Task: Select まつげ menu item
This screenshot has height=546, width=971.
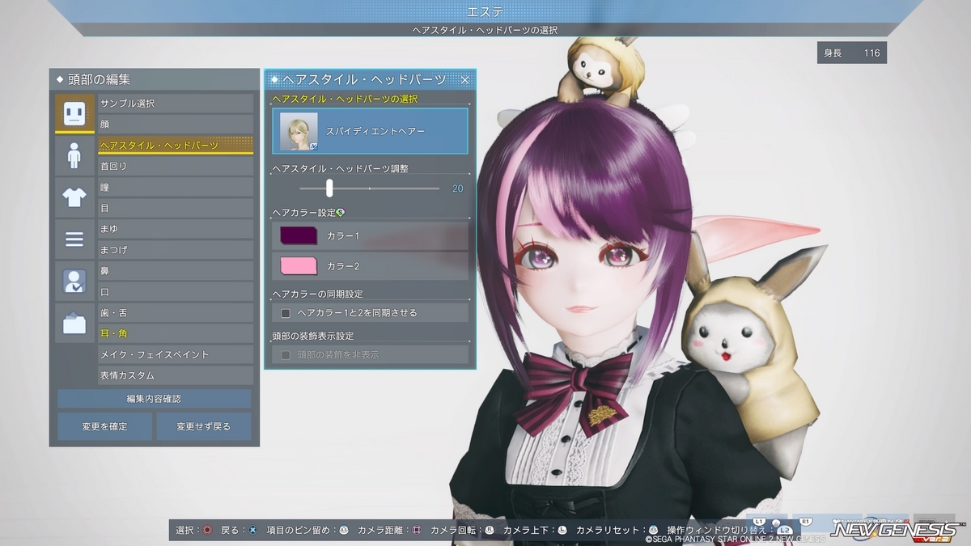Action: pyautogui.click(x=176, y=250)
